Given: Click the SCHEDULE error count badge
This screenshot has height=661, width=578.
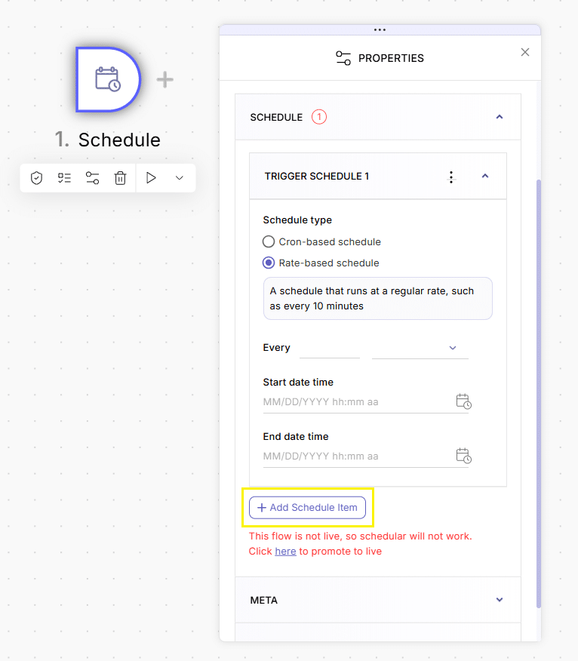Looking at the screenshot, I should (319, 117).
